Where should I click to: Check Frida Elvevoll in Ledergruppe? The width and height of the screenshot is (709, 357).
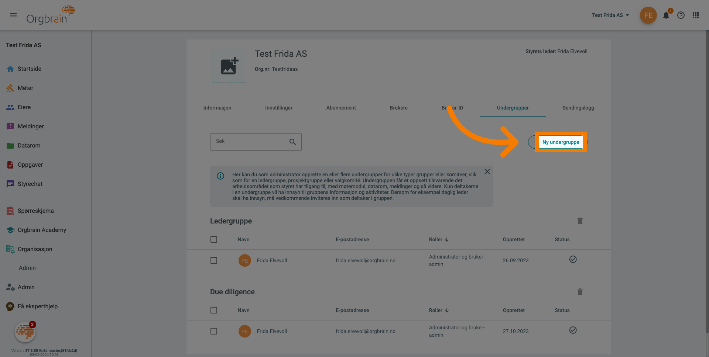pyautogui.click(x=214, y=261)
